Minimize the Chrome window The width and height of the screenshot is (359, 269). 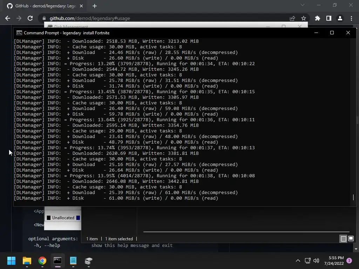318,5
